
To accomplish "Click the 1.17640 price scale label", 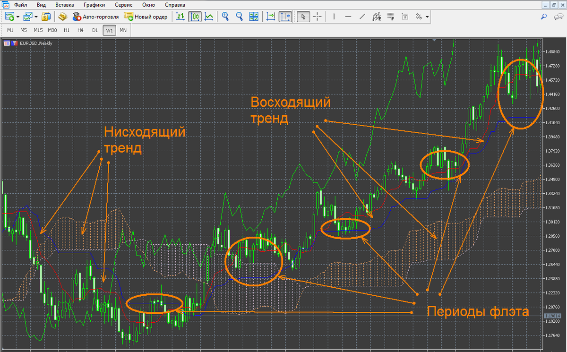I will (x=553, y=335).
